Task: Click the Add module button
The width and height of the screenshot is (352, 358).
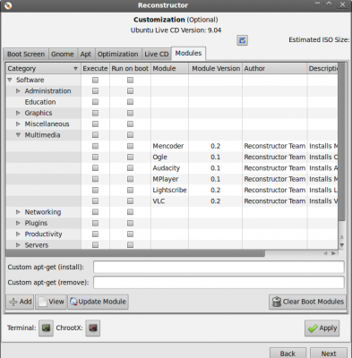Action: pos(20,302)
